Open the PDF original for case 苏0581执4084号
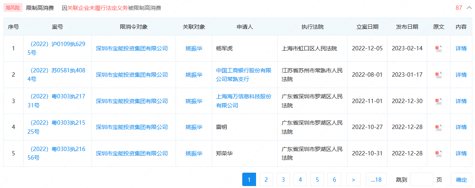This screenshot has height=188, width=475. [x=438, y=75]
